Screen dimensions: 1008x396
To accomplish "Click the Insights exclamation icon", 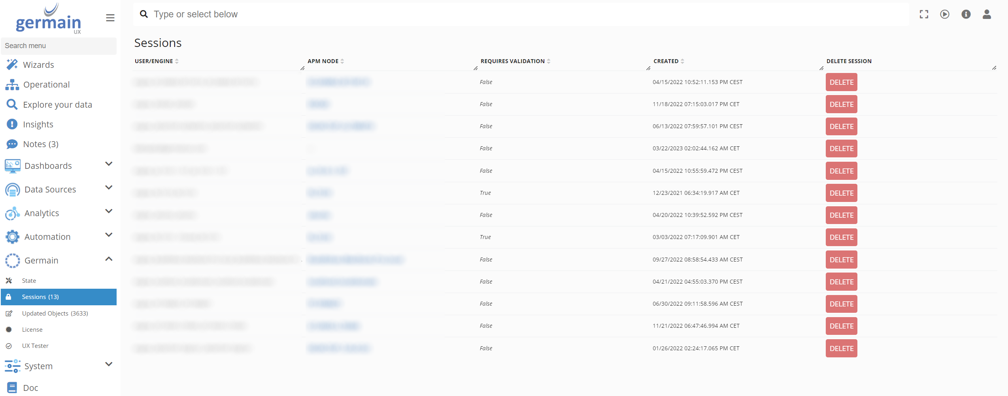I will point(12,124).
